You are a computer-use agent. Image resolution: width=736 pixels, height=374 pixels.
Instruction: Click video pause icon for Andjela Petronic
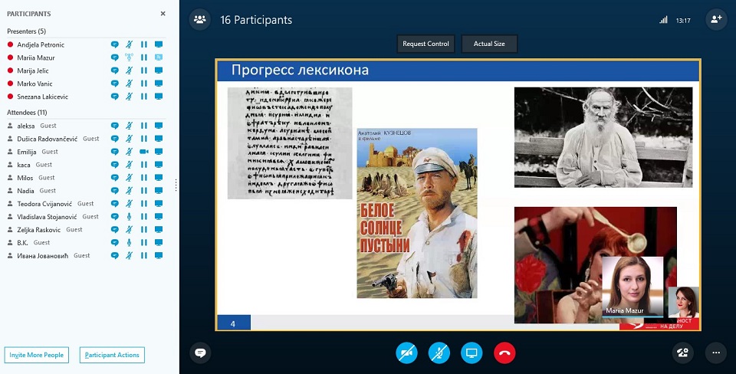coord(143,44)
